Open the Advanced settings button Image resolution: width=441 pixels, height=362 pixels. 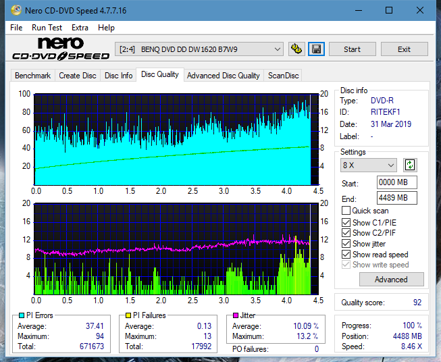(391, 280)
